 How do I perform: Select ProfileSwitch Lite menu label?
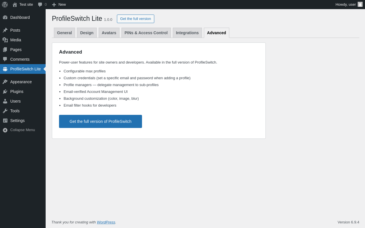25,69
